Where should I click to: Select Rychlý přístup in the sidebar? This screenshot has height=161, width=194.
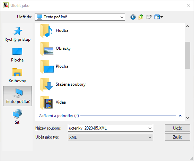(x=17, y=34)
